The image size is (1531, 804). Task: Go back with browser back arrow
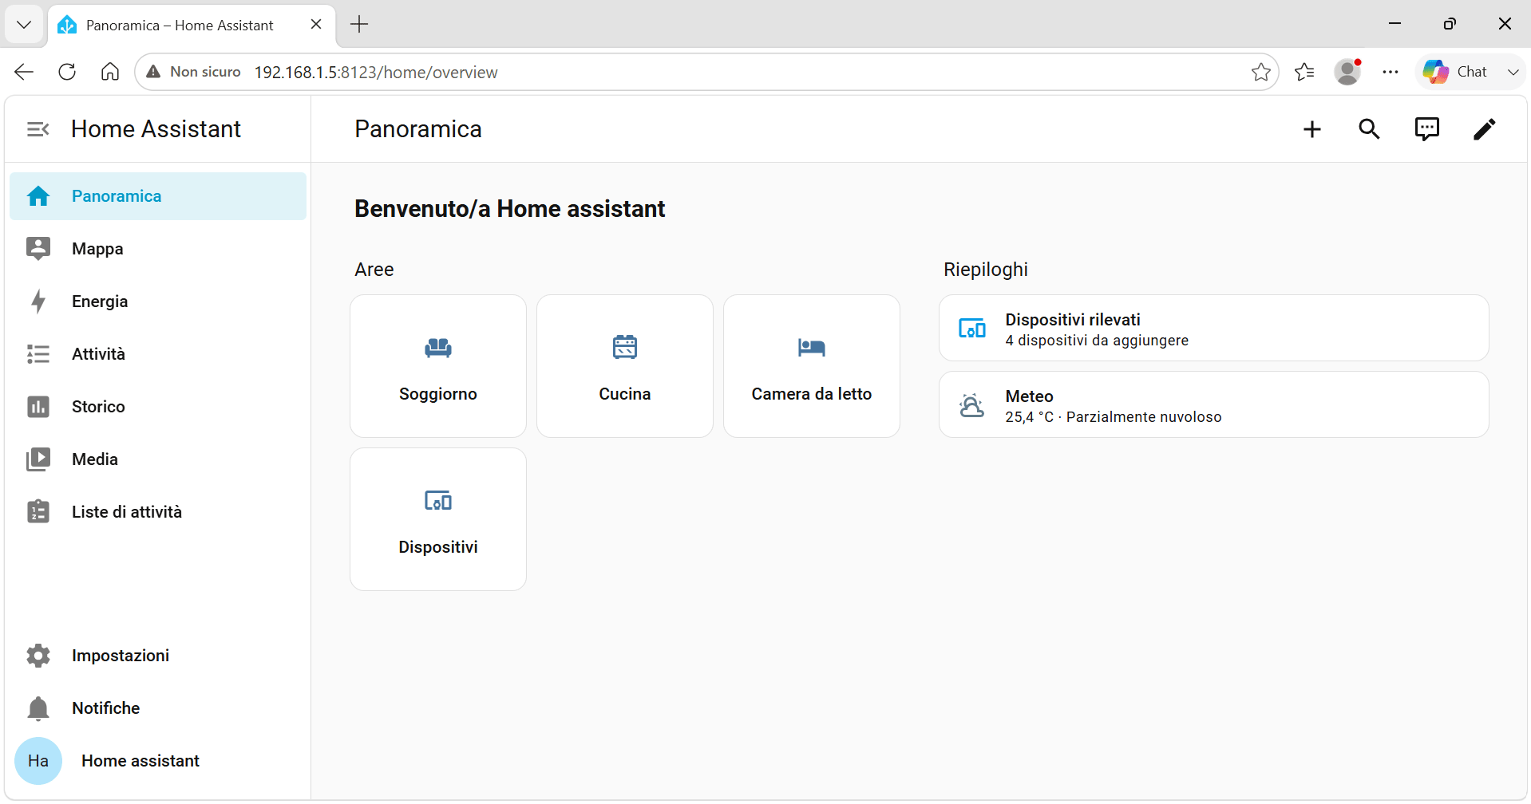(24, 72)
